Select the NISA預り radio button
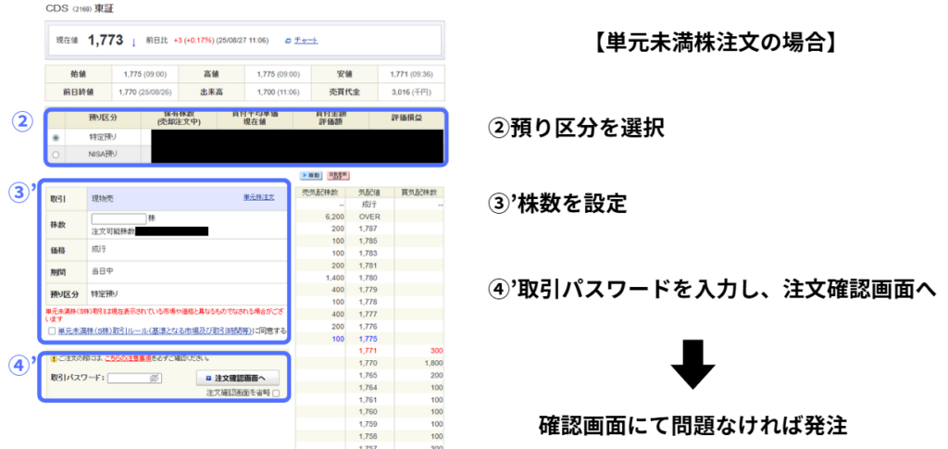Screen dimensions: 948x449 pyautogui.click(x=56, y=154)
